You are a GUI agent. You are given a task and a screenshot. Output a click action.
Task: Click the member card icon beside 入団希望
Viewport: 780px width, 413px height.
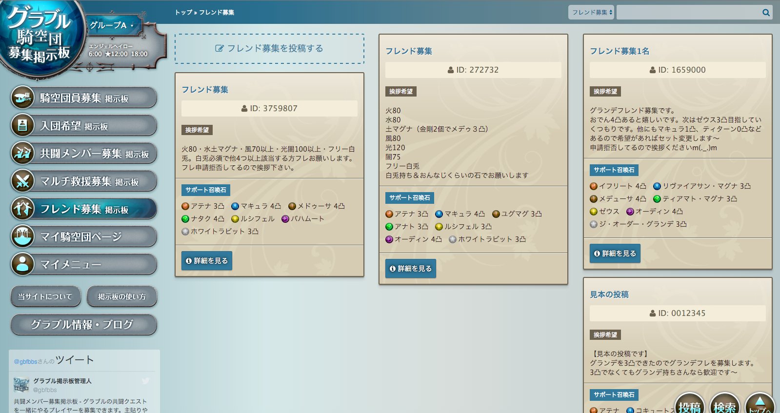(22, 125)
